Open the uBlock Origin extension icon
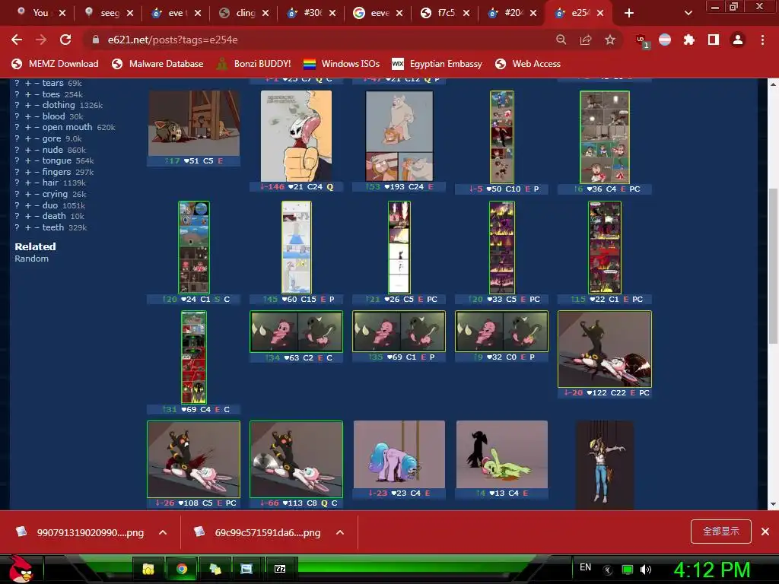The height and width of the screenshot is (584, 779). tap(642, 41)
